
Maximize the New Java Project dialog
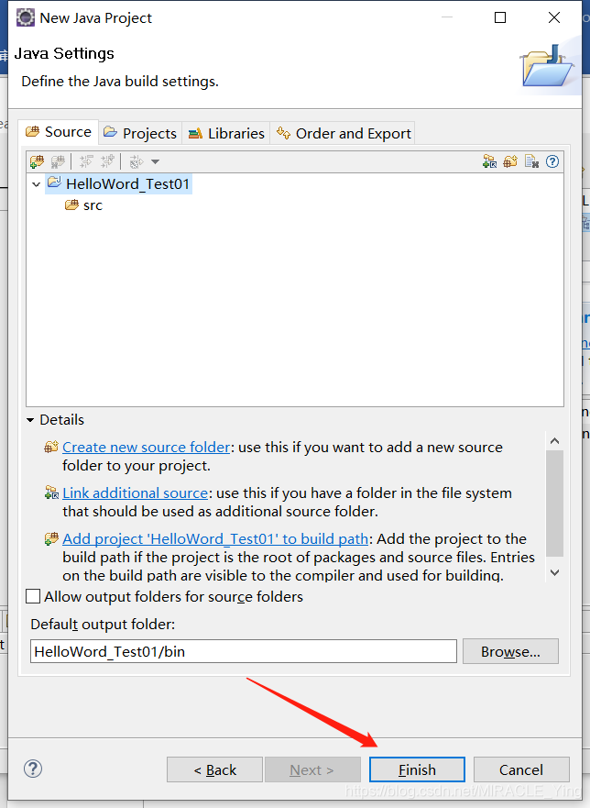[500, 17]
